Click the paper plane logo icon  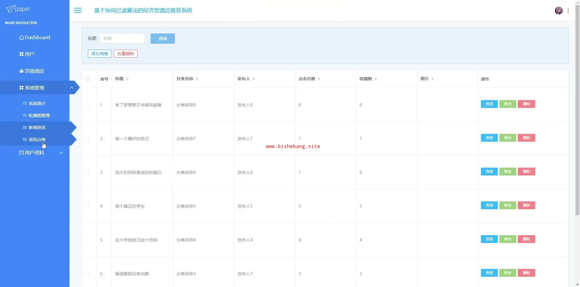click(11, 9)
